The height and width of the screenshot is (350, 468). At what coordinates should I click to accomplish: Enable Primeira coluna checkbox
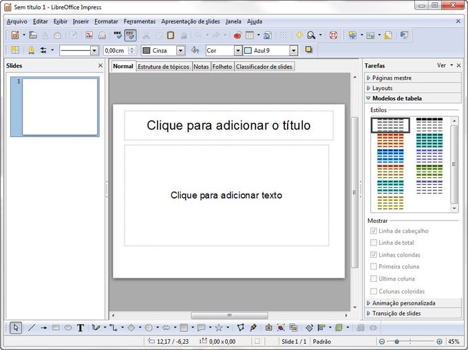tap(374, 267)
